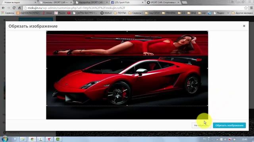This screenshot has height=142, width=254.
Task: Close the crop image dialog
Action: [x=244, y=26]
